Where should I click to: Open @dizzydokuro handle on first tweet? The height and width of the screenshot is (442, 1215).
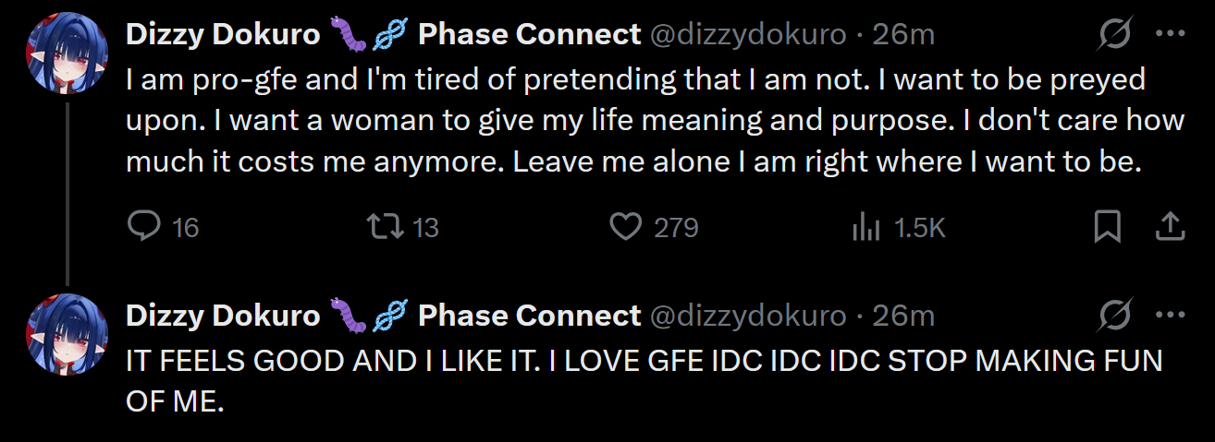[x=748, y=35]
